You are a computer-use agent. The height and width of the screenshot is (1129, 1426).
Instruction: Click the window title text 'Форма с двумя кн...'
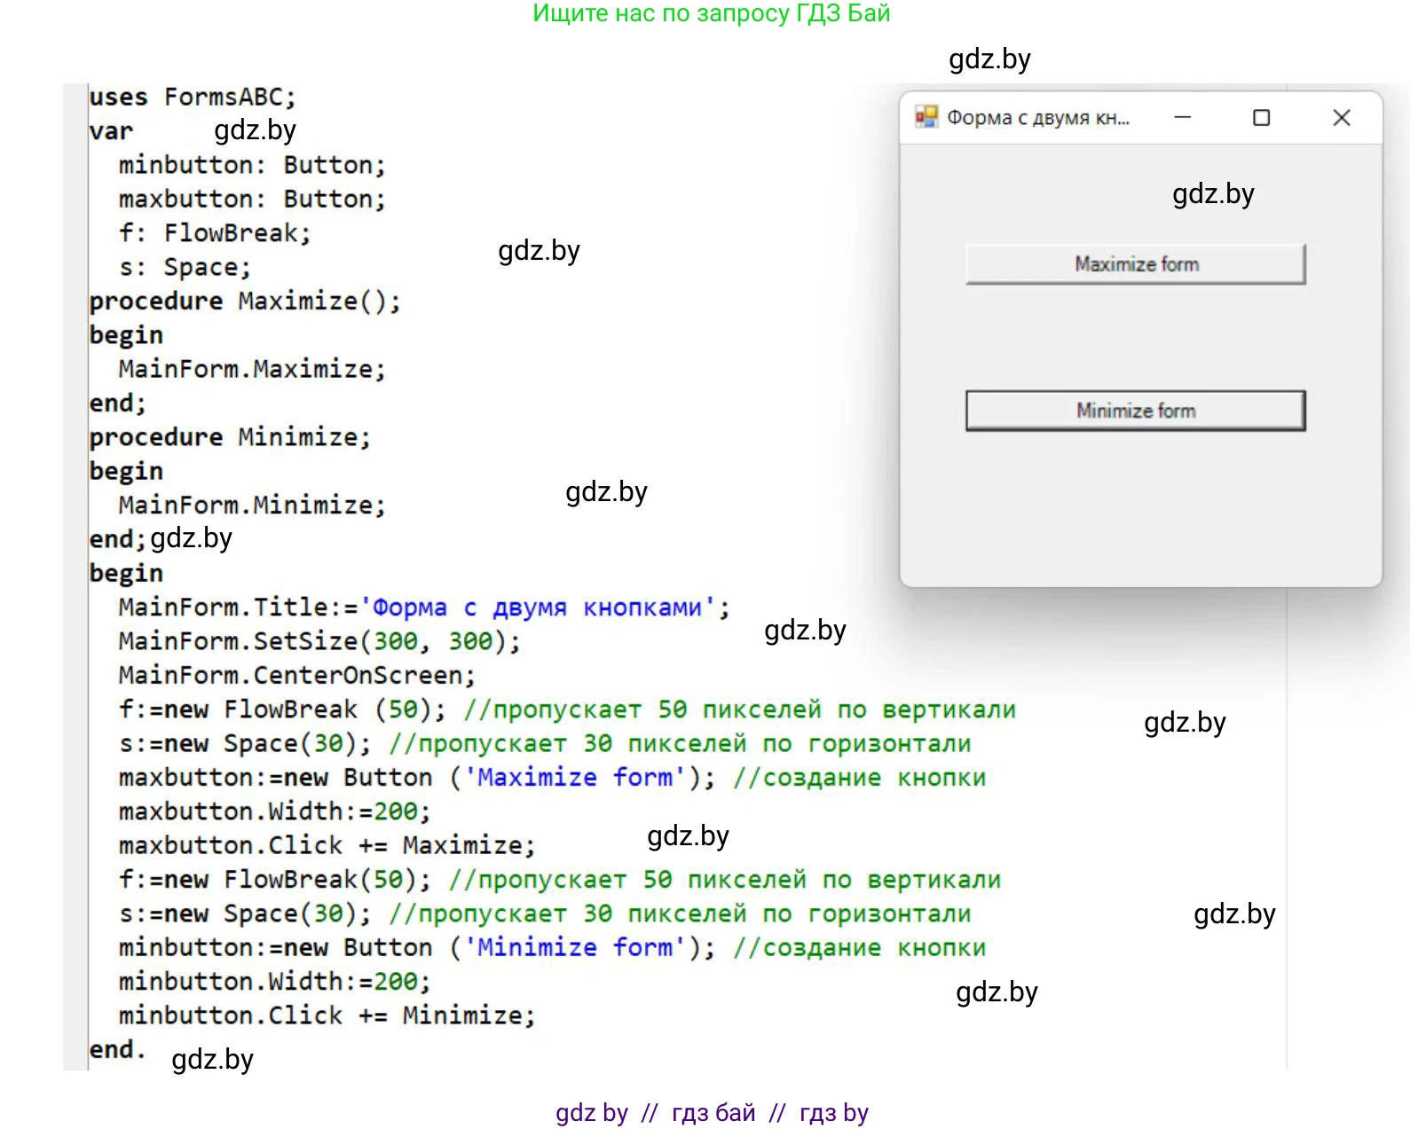(1037, 118)
